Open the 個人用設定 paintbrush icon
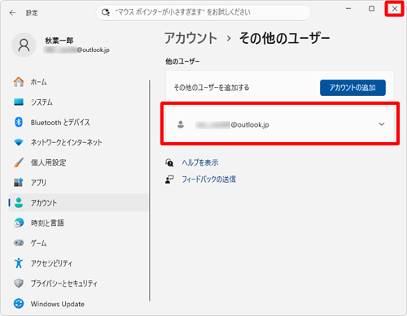 click(19, 162)
